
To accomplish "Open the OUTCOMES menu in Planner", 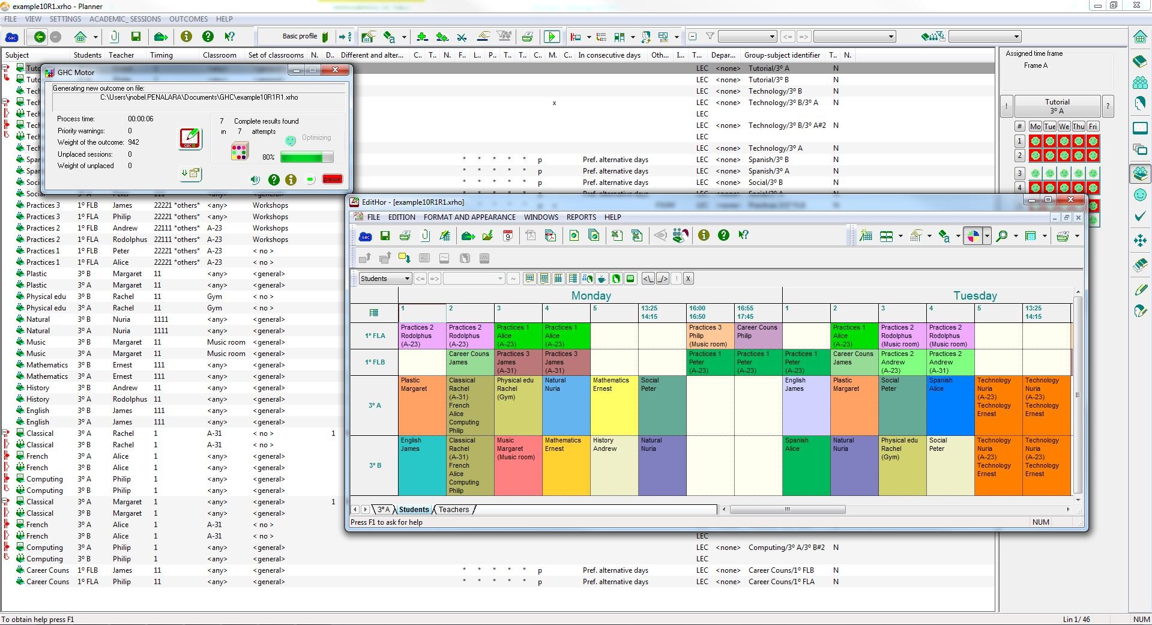I will 188,19.
